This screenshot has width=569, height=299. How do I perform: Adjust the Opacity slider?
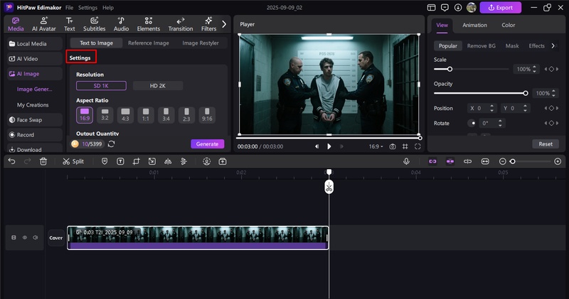pyautogui.click(x=482, y=93)
